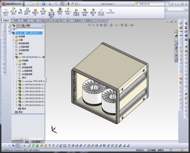Open the FeatureManager design tree tab
The image size is (190, 153).
[14, 26]
